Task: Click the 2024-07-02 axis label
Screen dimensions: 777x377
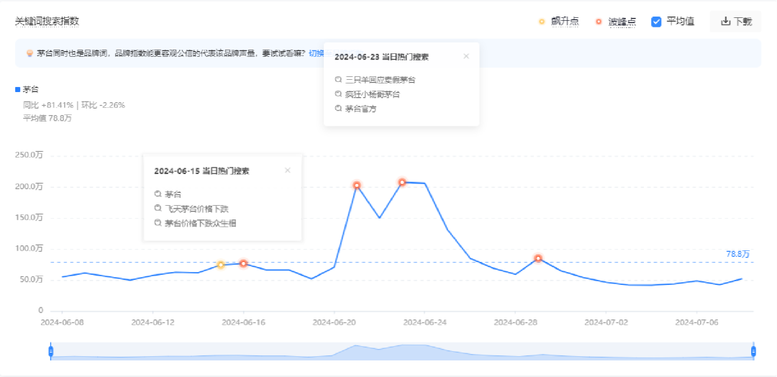Action: click(606, 322)
